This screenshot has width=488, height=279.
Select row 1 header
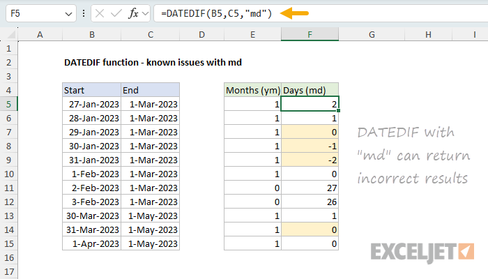(x=8, y=49)
